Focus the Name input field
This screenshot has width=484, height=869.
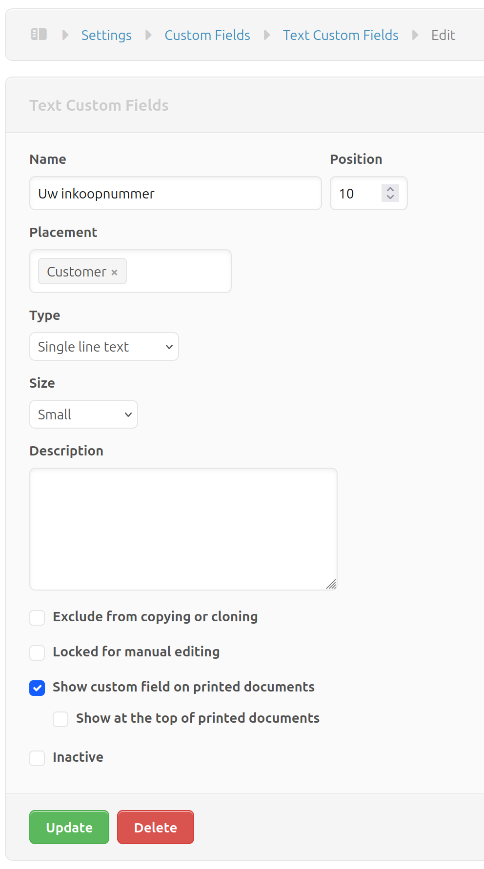click(x=176, y=194)
